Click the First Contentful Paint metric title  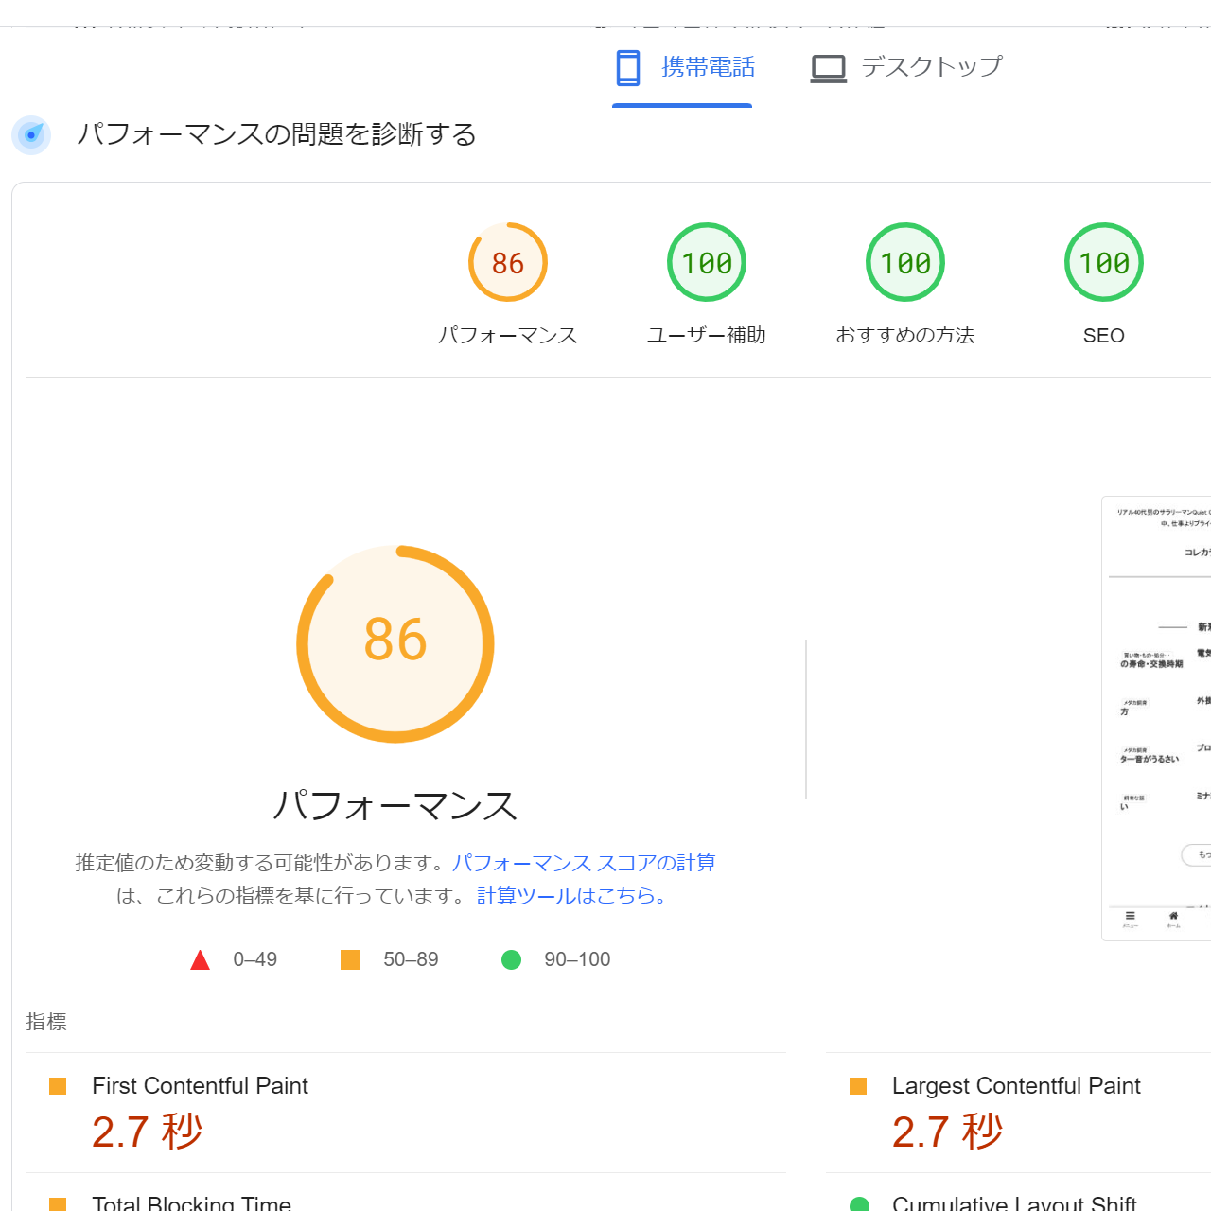pyautogui.click(x=200, y=1085)
